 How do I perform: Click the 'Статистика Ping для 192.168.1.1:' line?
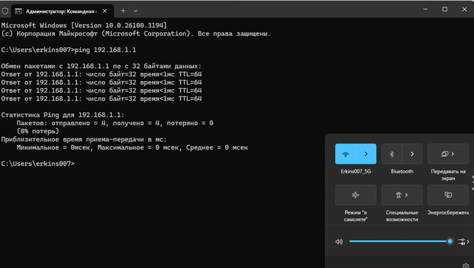(62, 115)
